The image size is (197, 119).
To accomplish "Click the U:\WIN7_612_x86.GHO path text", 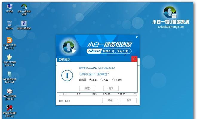I will (101, 68).
